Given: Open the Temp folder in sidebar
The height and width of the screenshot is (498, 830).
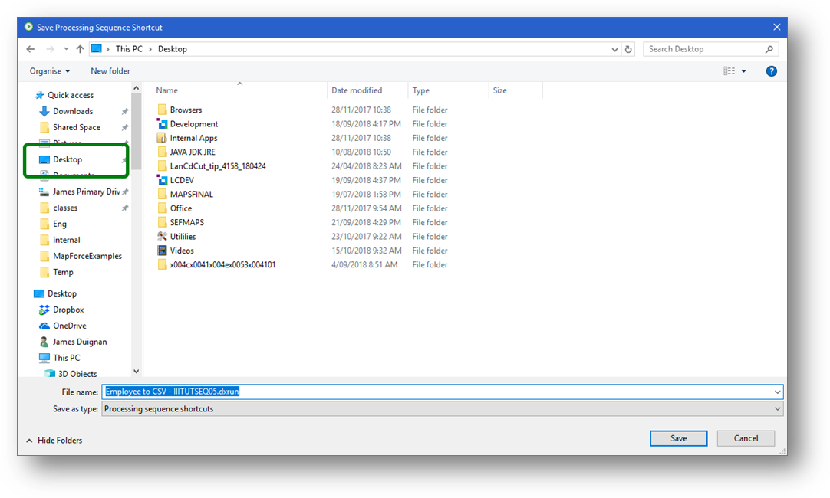Looking at the screenshot, I should [63, 272].
